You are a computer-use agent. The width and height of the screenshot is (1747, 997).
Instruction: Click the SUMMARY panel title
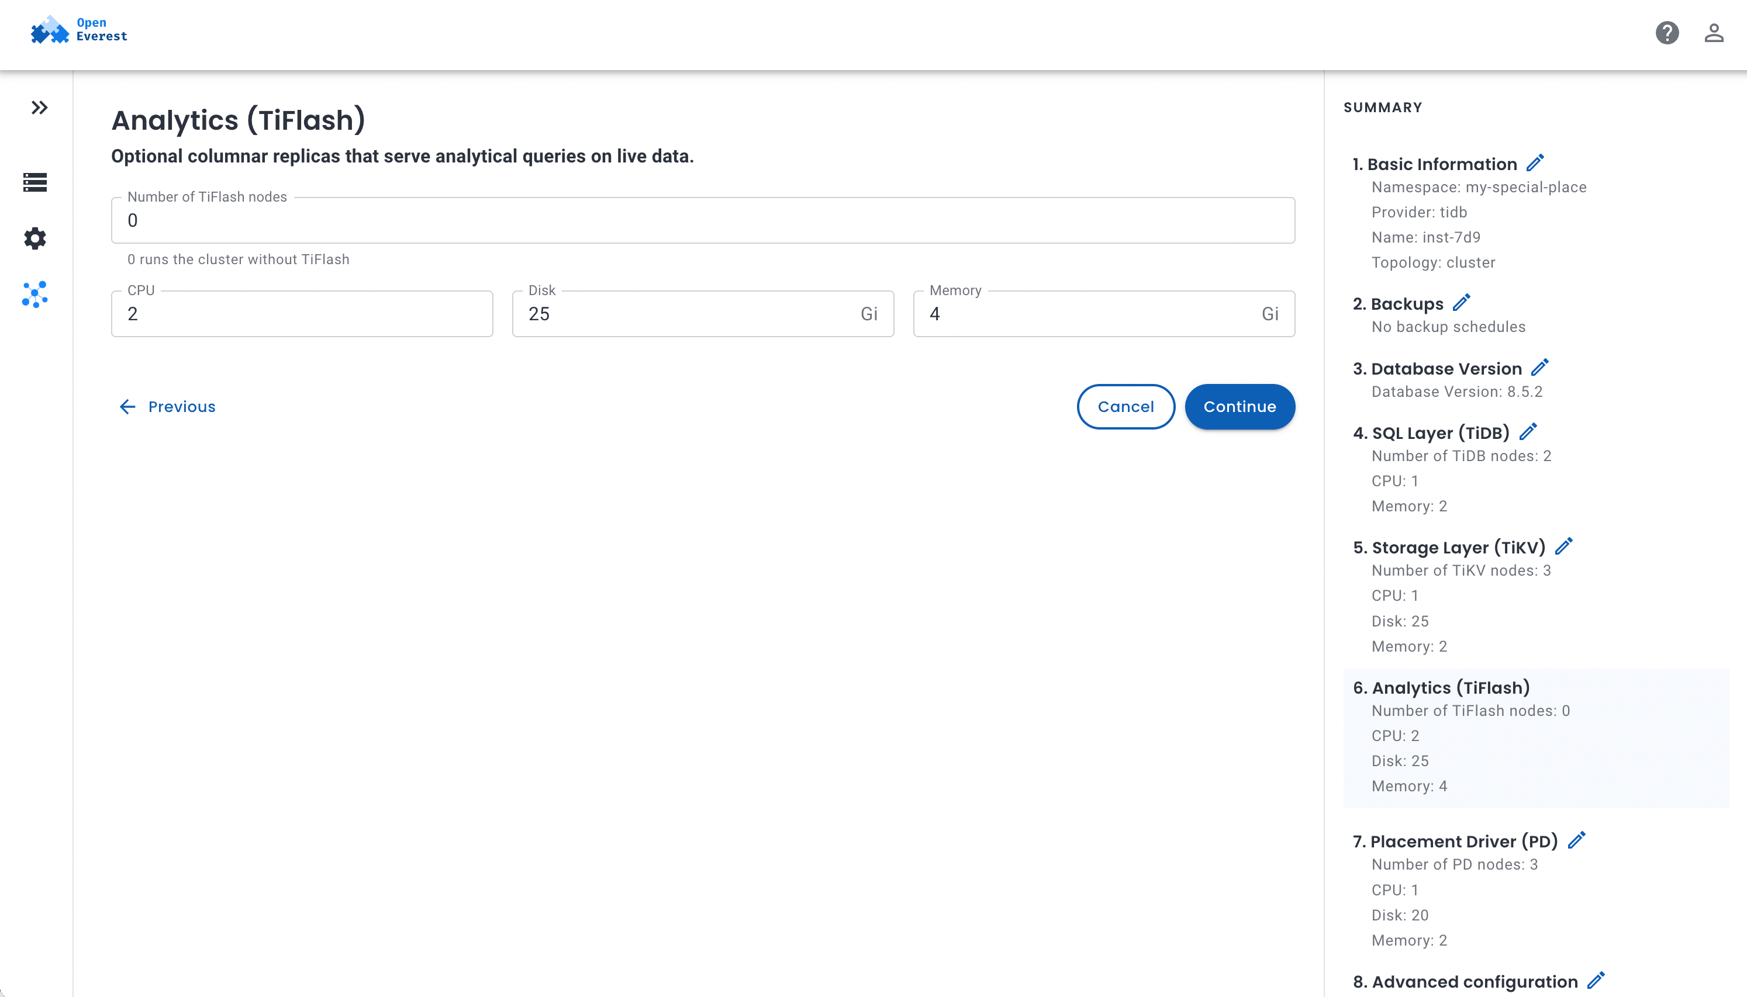pyautogui.click(x=1383, y=108)
